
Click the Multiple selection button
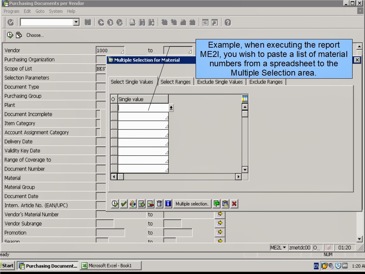192,204
